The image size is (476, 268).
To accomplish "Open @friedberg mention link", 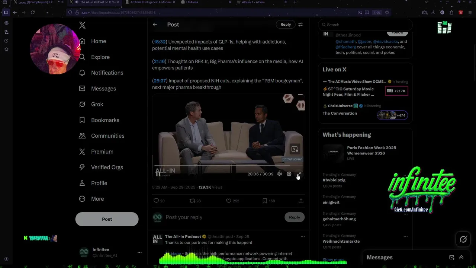I will (346, 47).
